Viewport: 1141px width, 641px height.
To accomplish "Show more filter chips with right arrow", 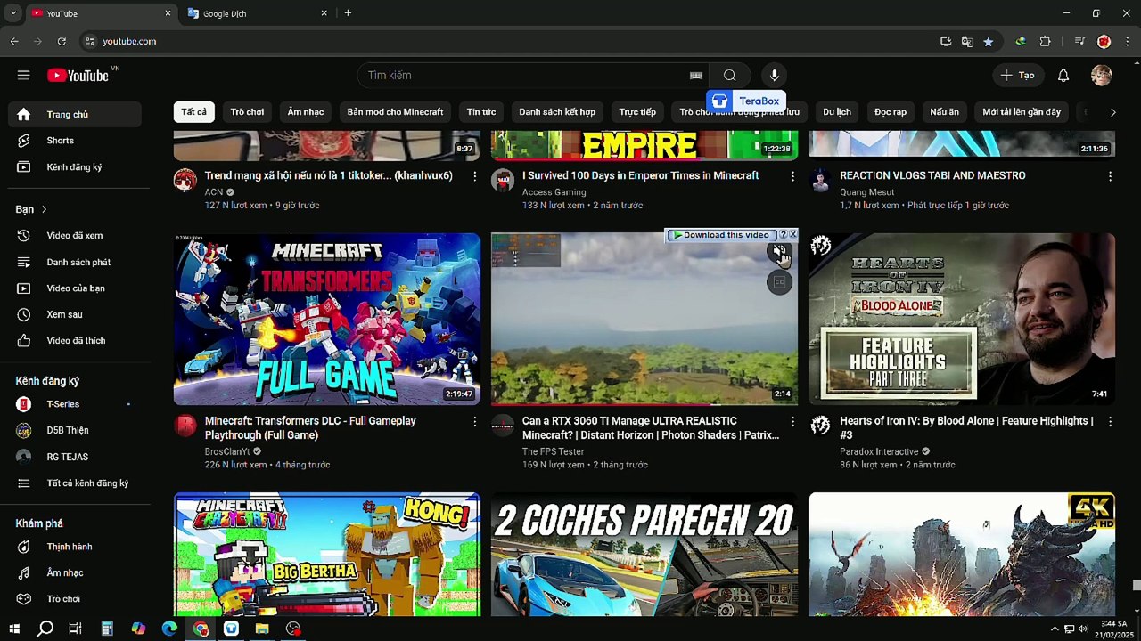I will 1112,112.
